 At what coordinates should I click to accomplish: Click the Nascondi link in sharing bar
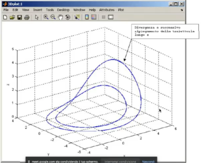click(148, 161)
